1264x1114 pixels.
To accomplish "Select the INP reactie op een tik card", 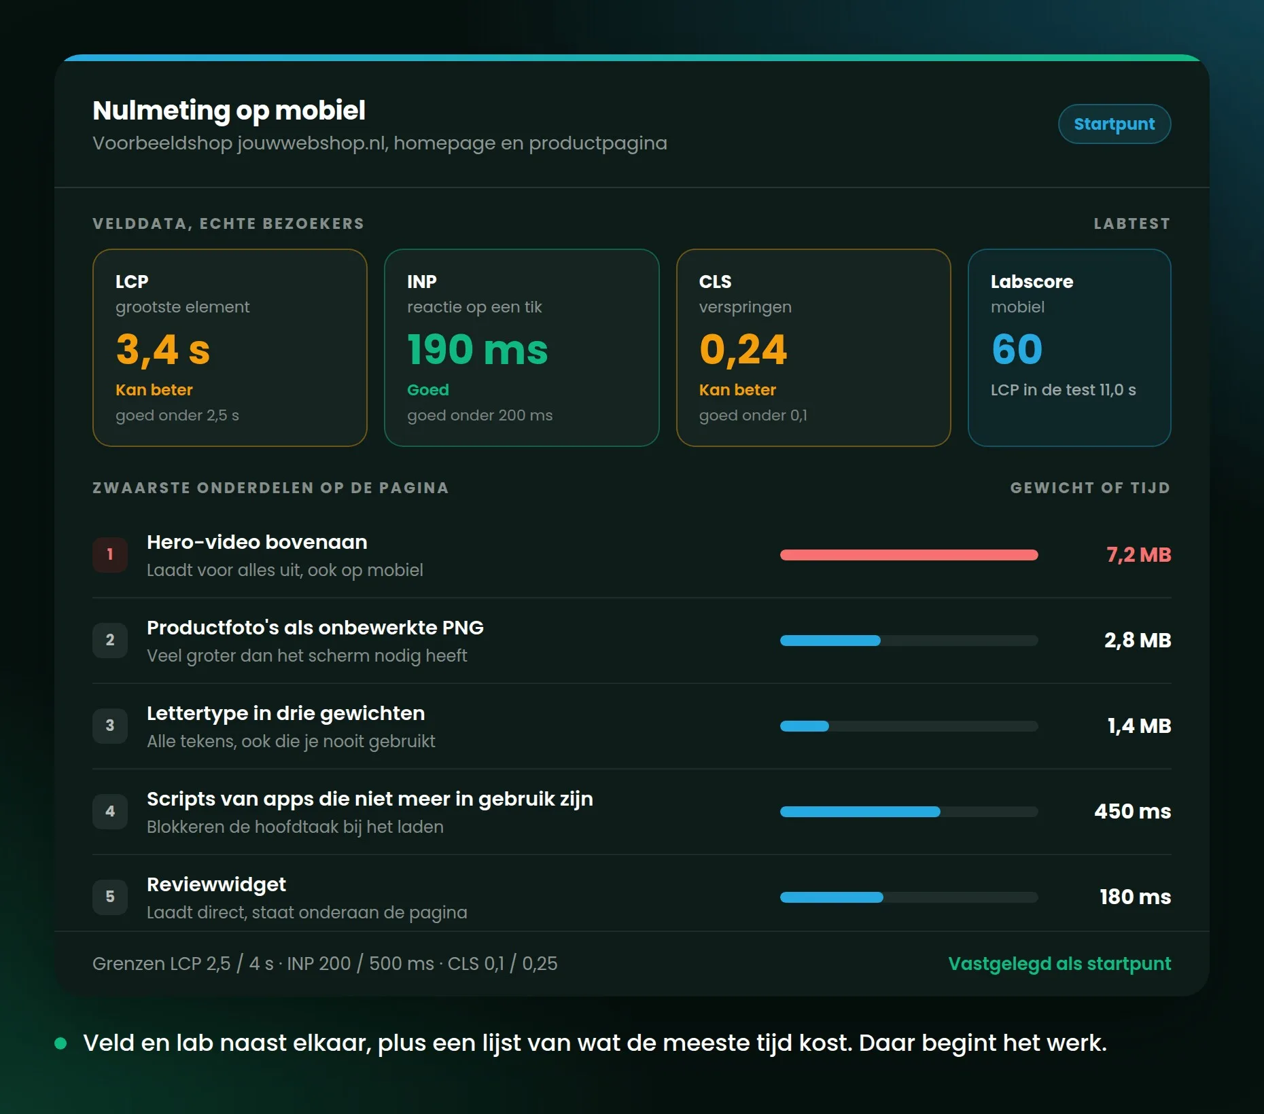I will 521,348.
